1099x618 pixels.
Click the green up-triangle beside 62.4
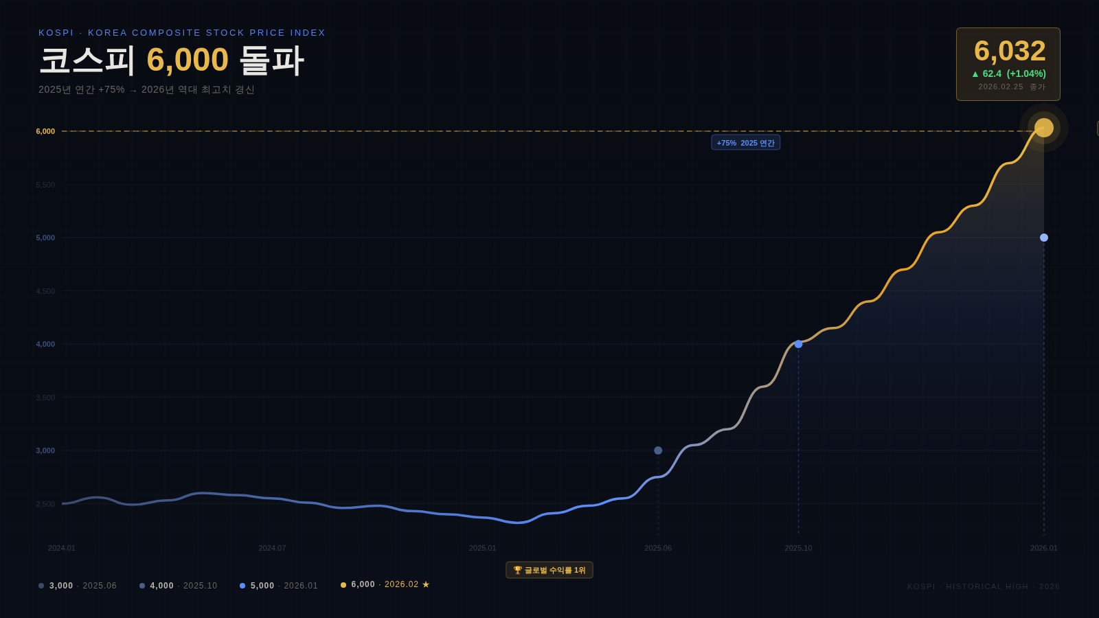[x=975, y=74]
